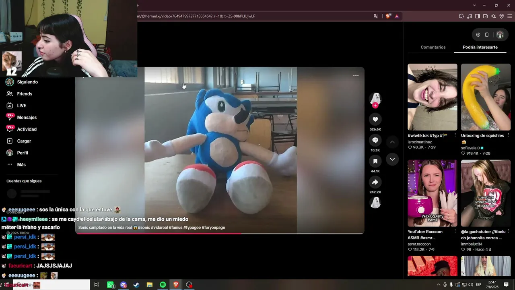Open the #wlwtiktok video thumbnail
This screenshot has height=290, width=515.
tap(433, 97)
